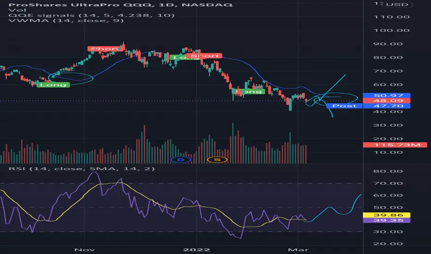431x254 pixels.
Task: Click the green Long signal near October low
Action: coord(53,85)
